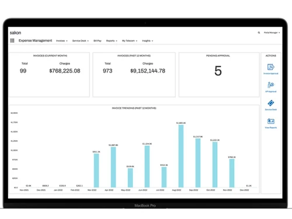Click the Service Desk link under Actions
Screen dimensions: 292x219
click(271, 110)
